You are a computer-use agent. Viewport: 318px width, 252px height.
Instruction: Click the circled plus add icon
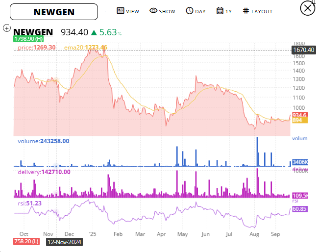coord(7,28)
